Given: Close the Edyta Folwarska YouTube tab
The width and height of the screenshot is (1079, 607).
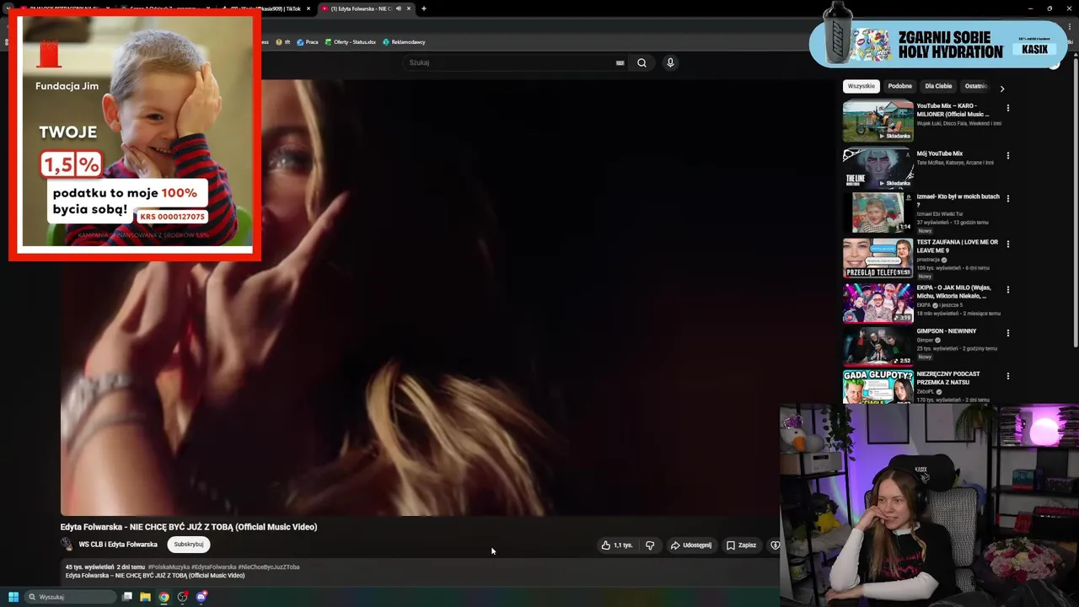Looking at the screenshot, I should coord(409,8).
